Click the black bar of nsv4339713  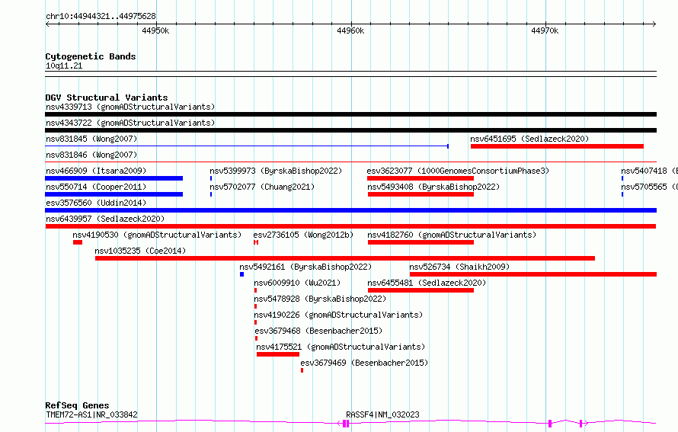pyautogui.click(x=350, y=114)
